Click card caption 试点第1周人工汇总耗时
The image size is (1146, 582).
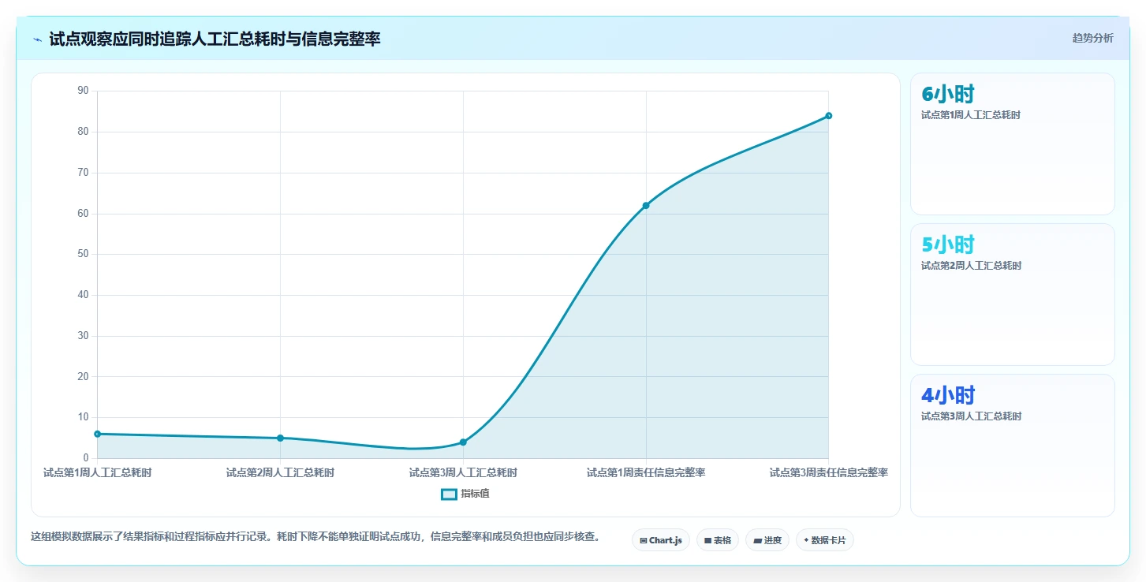[x=971, y=115]
